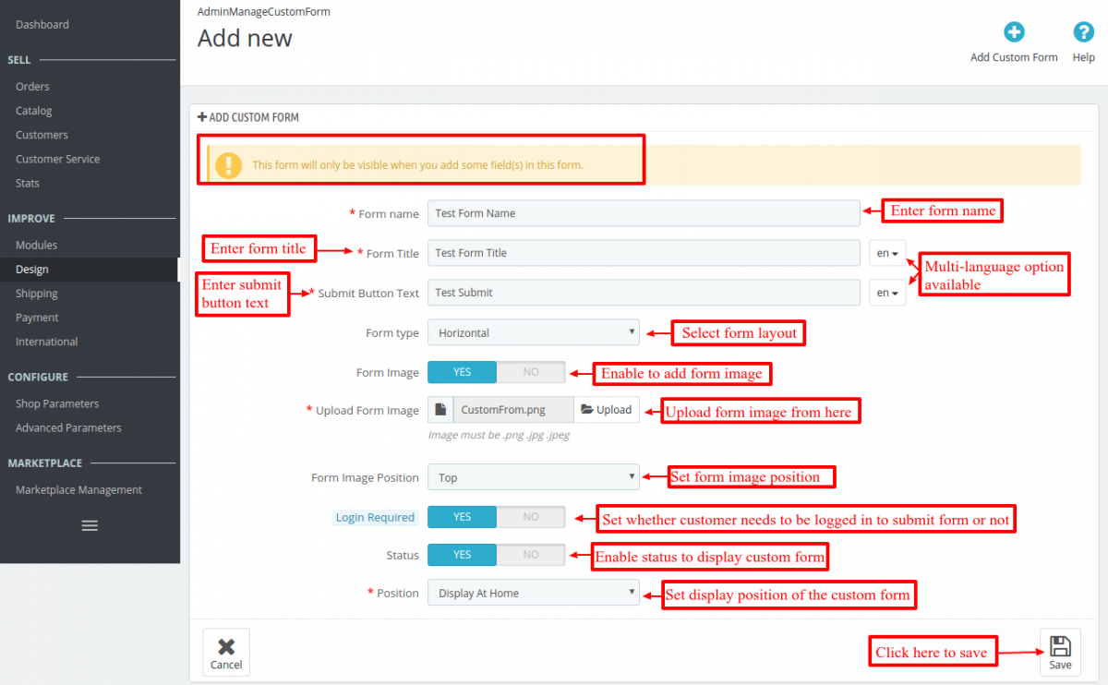Open the Catalog menu item

pyautogui.click(x=34, y=111)
